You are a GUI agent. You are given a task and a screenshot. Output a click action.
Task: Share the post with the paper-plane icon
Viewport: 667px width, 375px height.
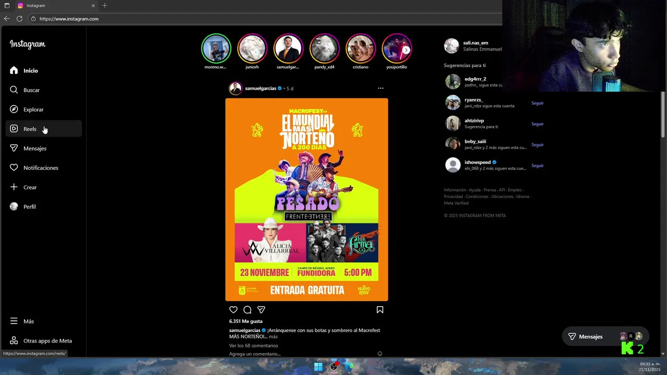pos(262,310)
